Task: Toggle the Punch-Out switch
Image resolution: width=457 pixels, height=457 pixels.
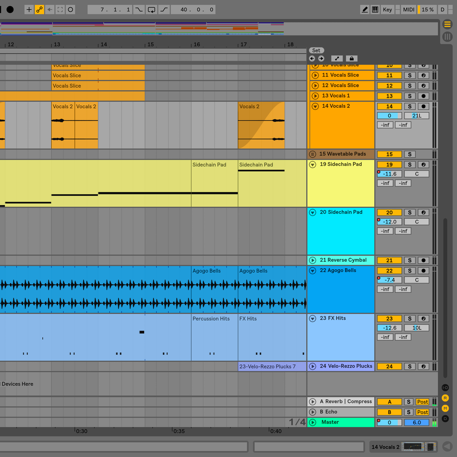Action: [164, 10]
